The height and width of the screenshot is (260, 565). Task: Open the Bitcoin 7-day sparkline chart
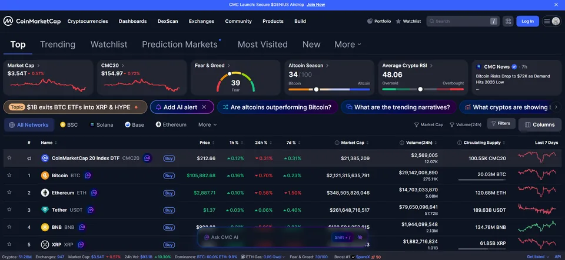tap(537, 174)
